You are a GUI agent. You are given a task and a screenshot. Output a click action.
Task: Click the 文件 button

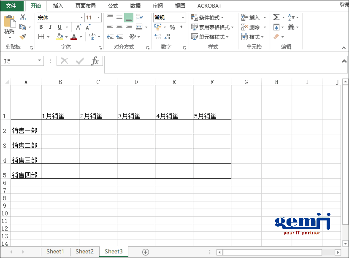[11, 6]
